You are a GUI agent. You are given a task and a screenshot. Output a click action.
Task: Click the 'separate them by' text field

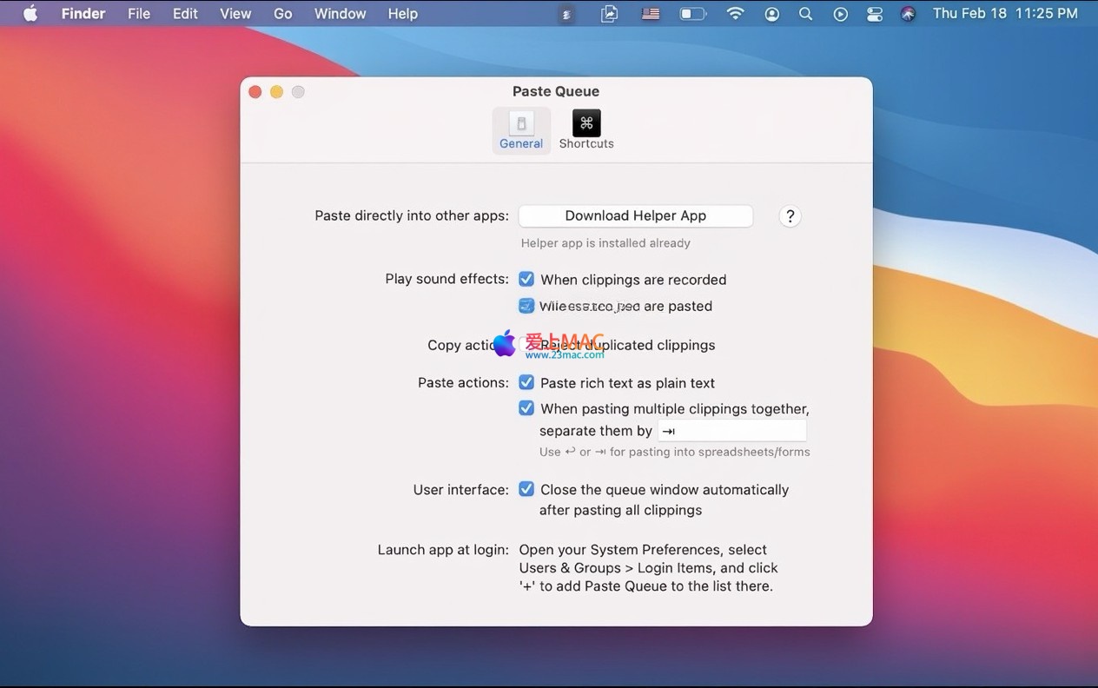point(732,431)
